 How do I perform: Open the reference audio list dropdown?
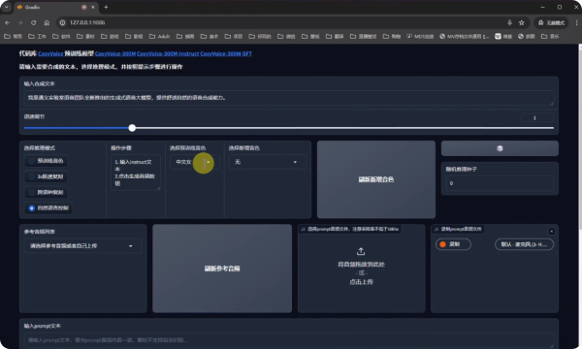click(82, 246)
